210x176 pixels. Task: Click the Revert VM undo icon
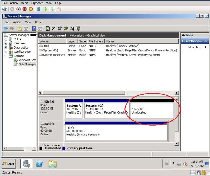click(59, 9)
